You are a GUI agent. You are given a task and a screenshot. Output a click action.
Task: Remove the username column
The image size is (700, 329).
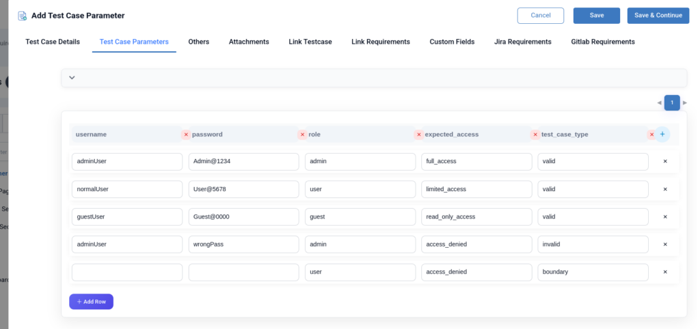coord(185,134)
